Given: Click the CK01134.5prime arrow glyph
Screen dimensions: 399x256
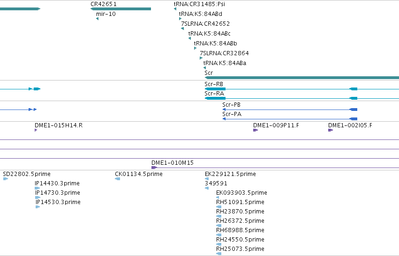Looking at the screenshot, I should click(x=118, y=179).
